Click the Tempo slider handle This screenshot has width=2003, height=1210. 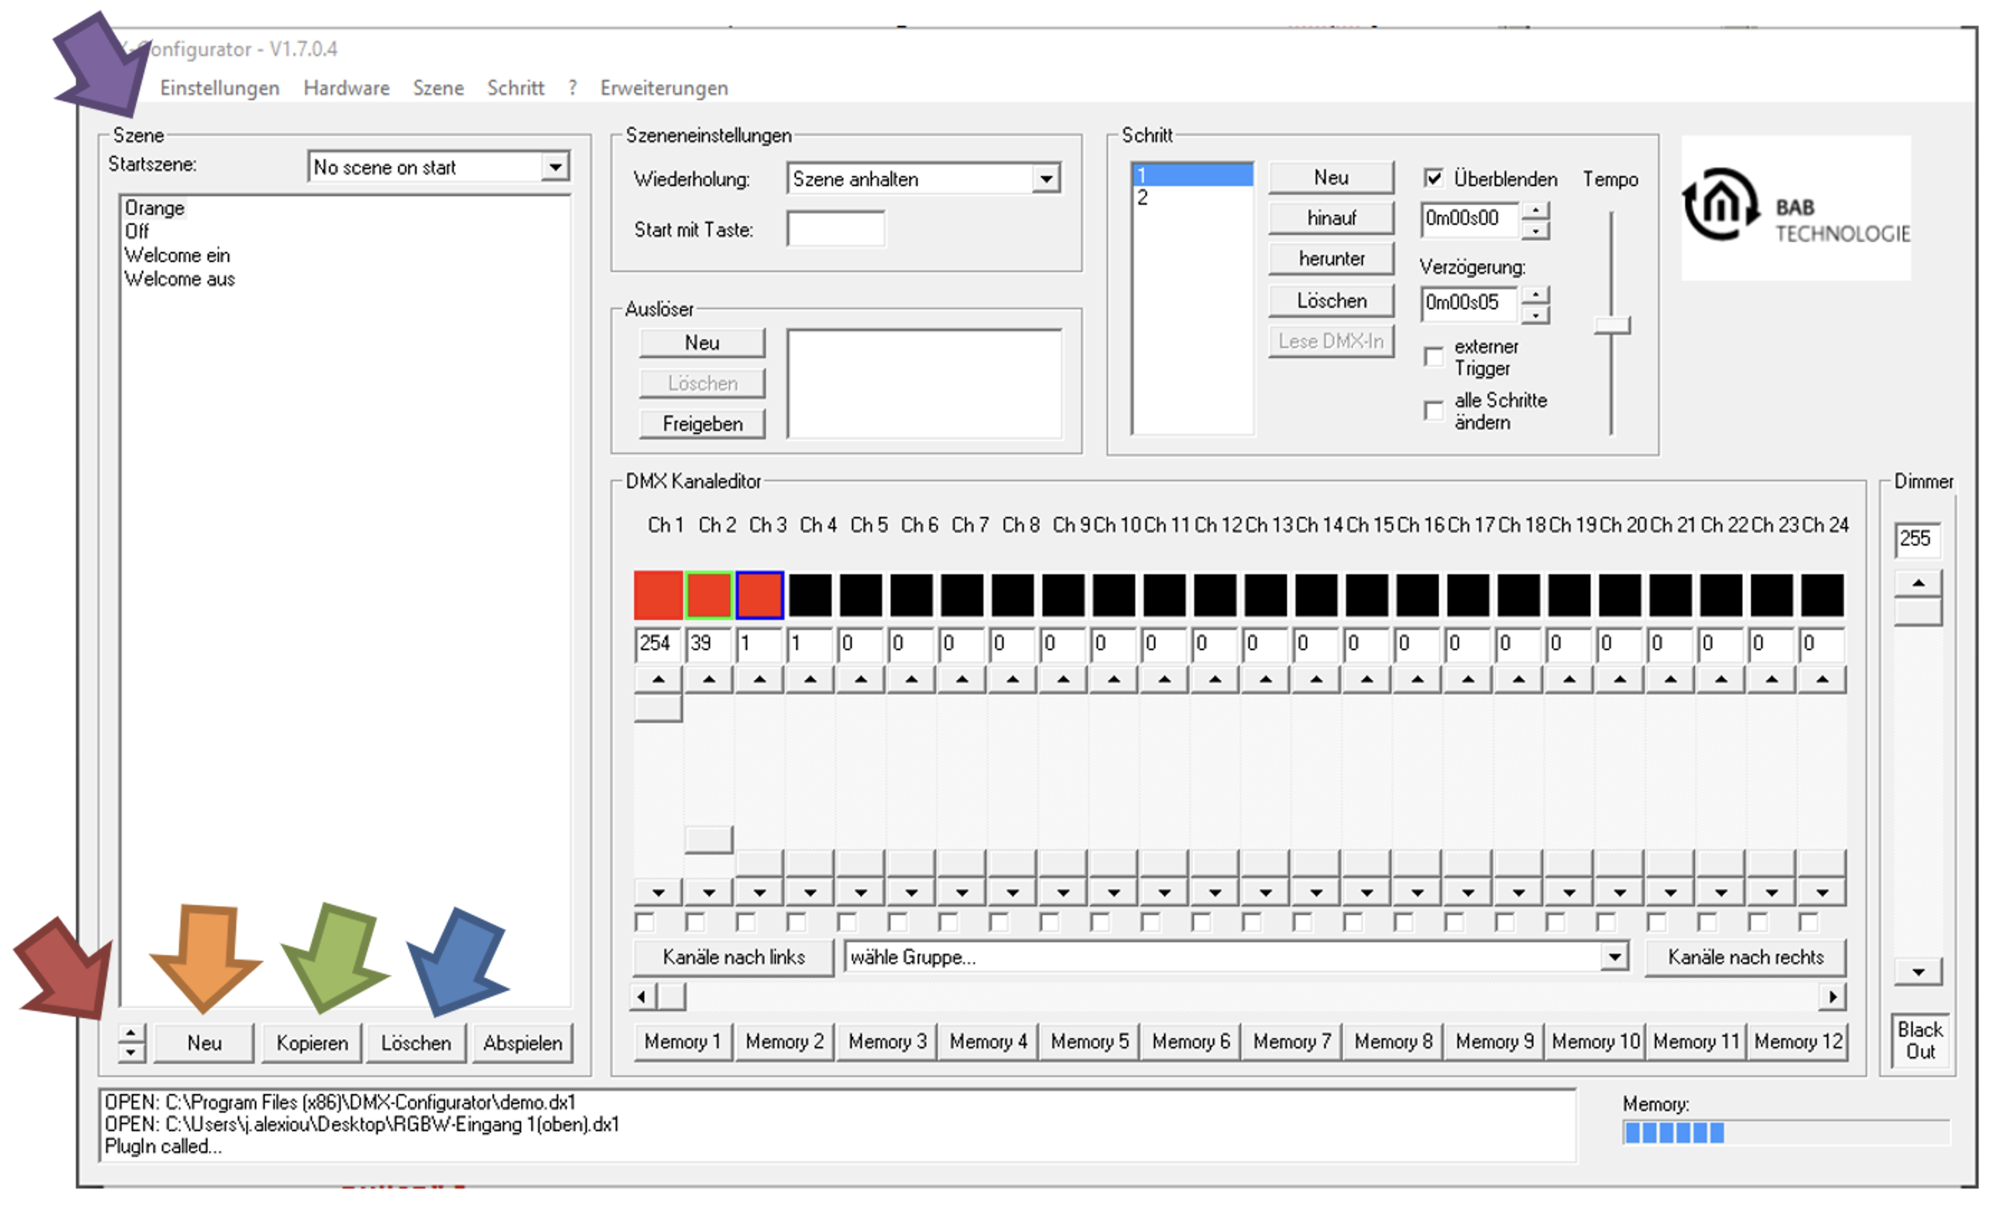[1611, 325]
